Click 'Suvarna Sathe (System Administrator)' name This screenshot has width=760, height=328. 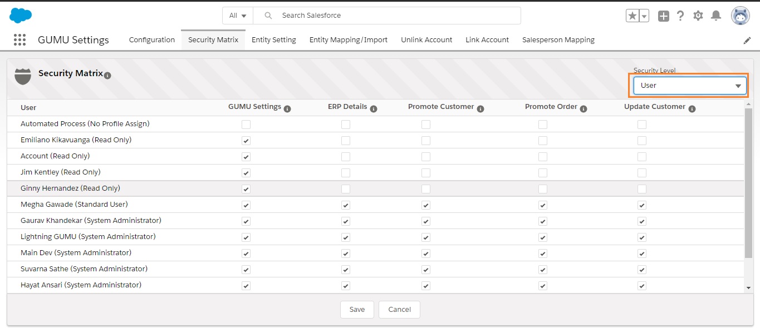(84, 269)
